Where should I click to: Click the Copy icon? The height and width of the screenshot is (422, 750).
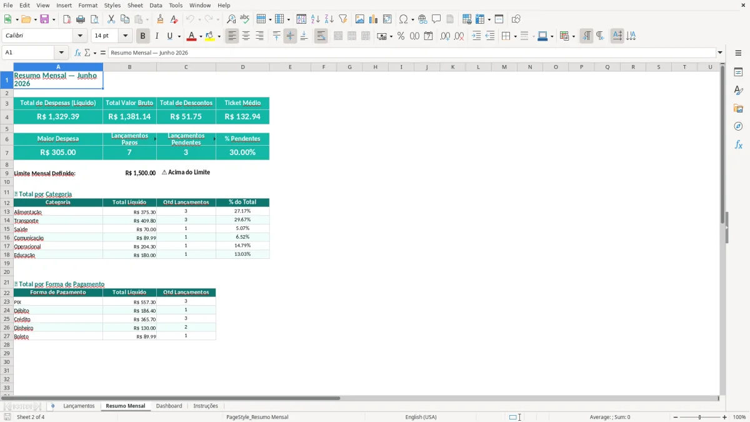point(125,19)
